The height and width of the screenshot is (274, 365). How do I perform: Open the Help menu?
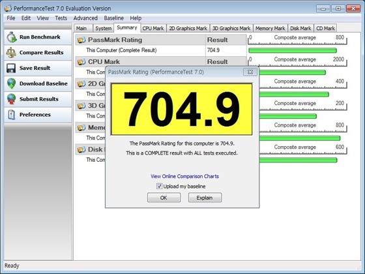coord(136,18)
